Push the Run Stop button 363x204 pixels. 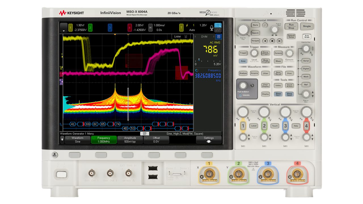[x=291, y=26]
